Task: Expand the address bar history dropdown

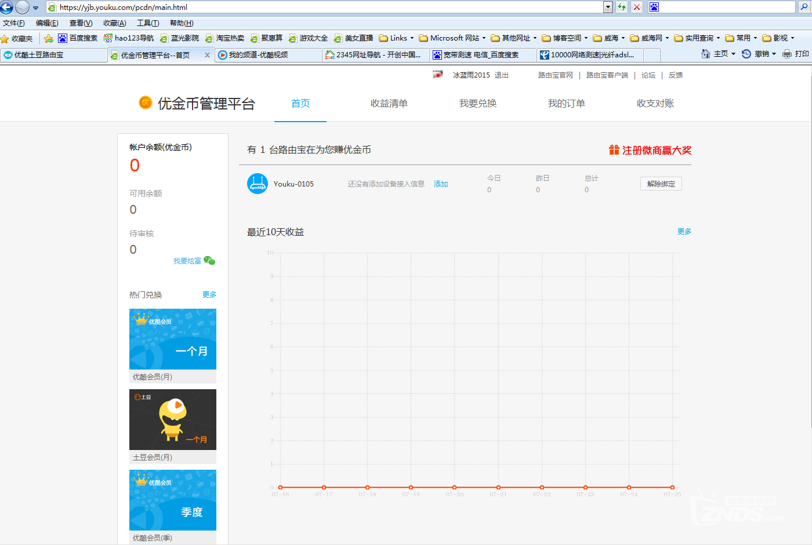Action: point(608,7)
